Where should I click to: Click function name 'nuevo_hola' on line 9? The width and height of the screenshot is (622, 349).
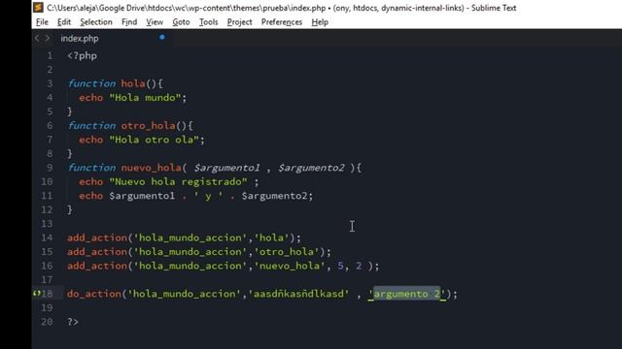[x=152, y=168]
